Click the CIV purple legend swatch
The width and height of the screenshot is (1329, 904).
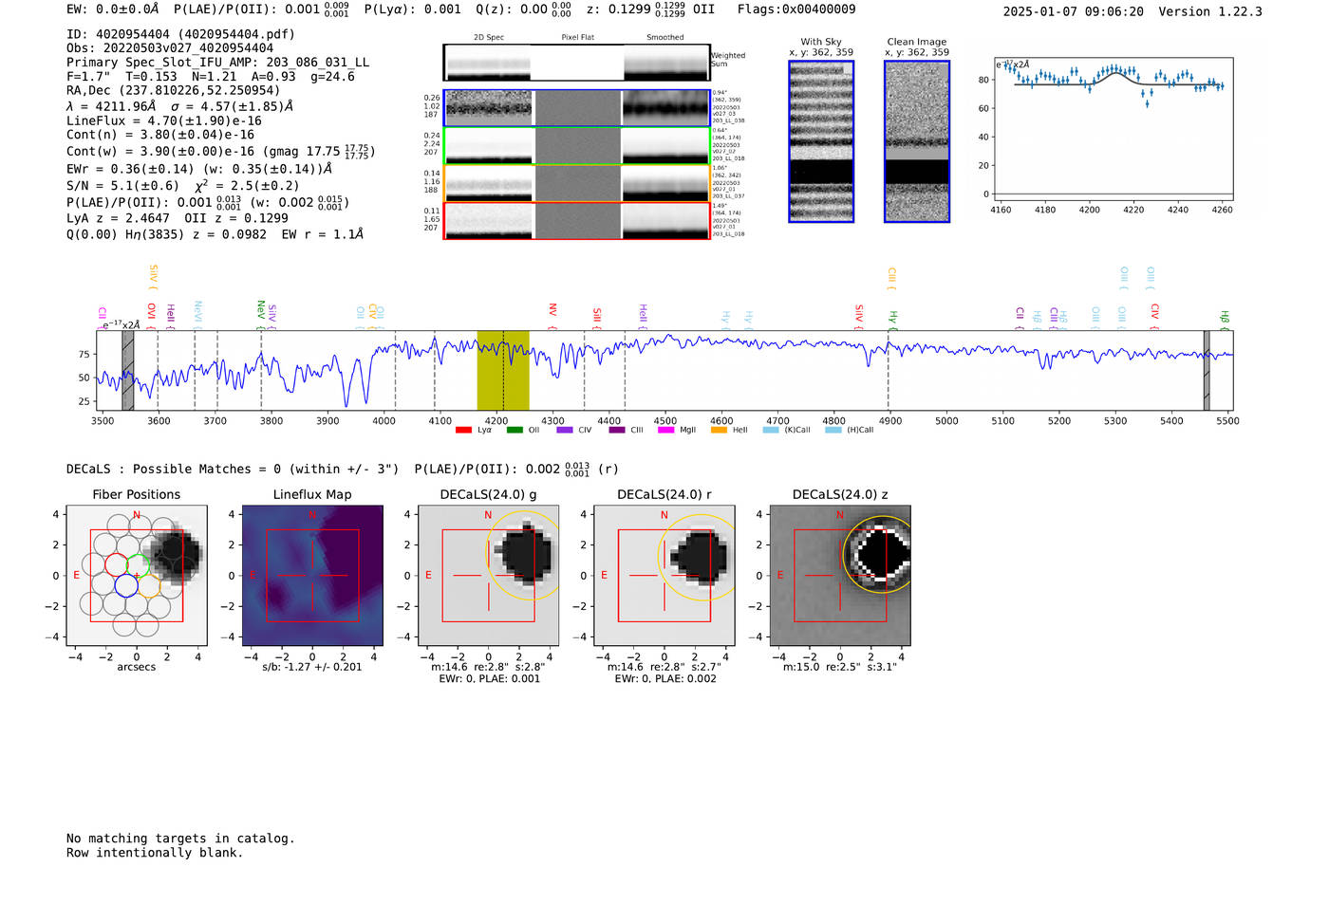point(565,430)
